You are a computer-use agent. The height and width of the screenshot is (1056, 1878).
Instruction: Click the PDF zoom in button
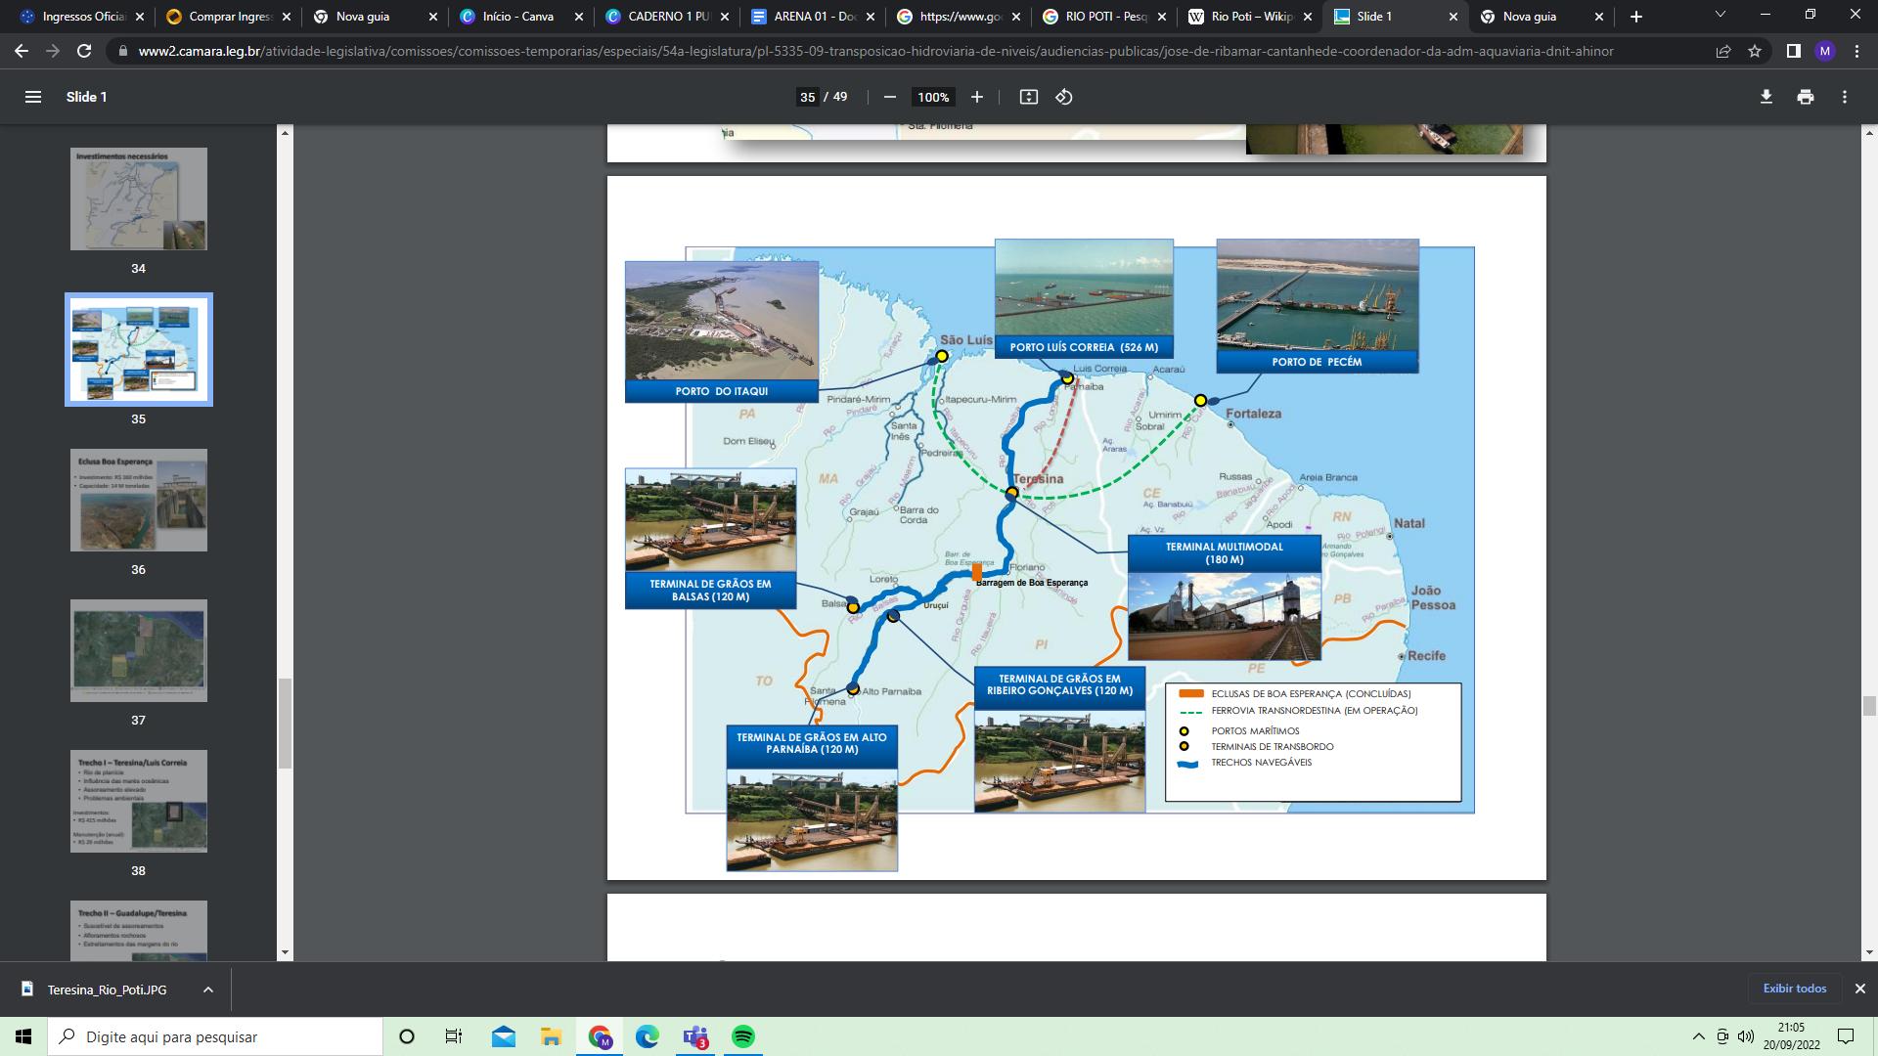click(976, 97)
